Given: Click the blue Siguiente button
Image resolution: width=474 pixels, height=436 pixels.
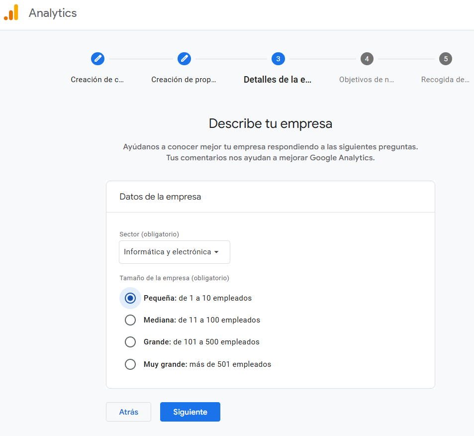Looking at the screenshot, I should pyautogui.click(x=190, y=412).
